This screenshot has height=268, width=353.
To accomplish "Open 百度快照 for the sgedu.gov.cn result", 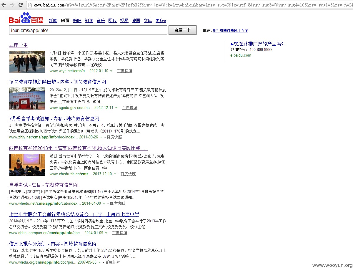I will point(130,108).
